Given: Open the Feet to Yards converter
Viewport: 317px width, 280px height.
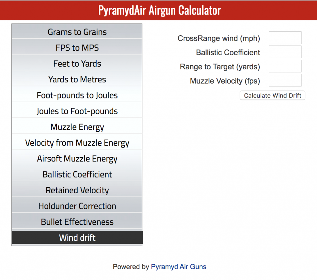Looking at the screenshot, I should tap(77, 63).
